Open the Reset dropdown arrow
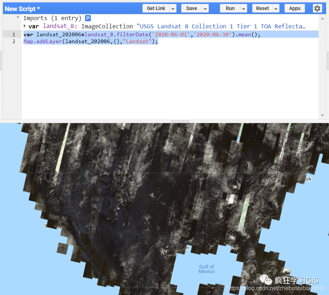Screen dimensions: 329x295 [x=276, y=9]
